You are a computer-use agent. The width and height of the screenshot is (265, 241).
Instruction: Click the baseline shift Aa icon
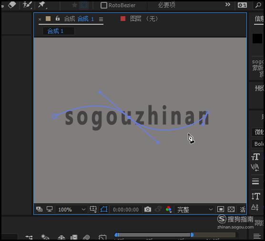pos(255,207)
